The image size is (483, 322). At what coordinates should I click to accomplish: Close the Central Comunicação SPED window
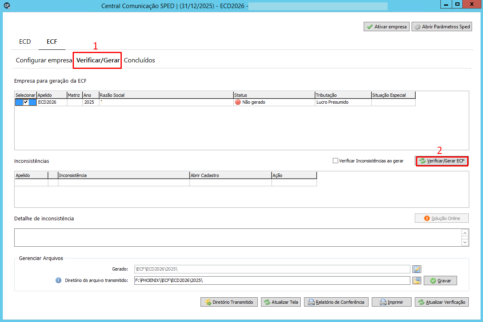[x=472, y=4]
